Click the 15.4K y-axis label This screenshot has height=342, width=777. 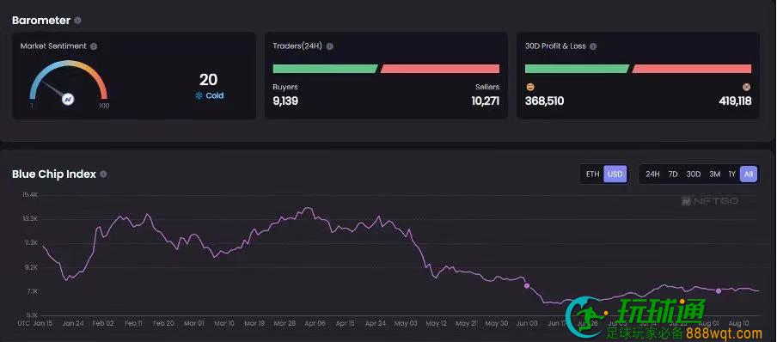coord(30,195)
